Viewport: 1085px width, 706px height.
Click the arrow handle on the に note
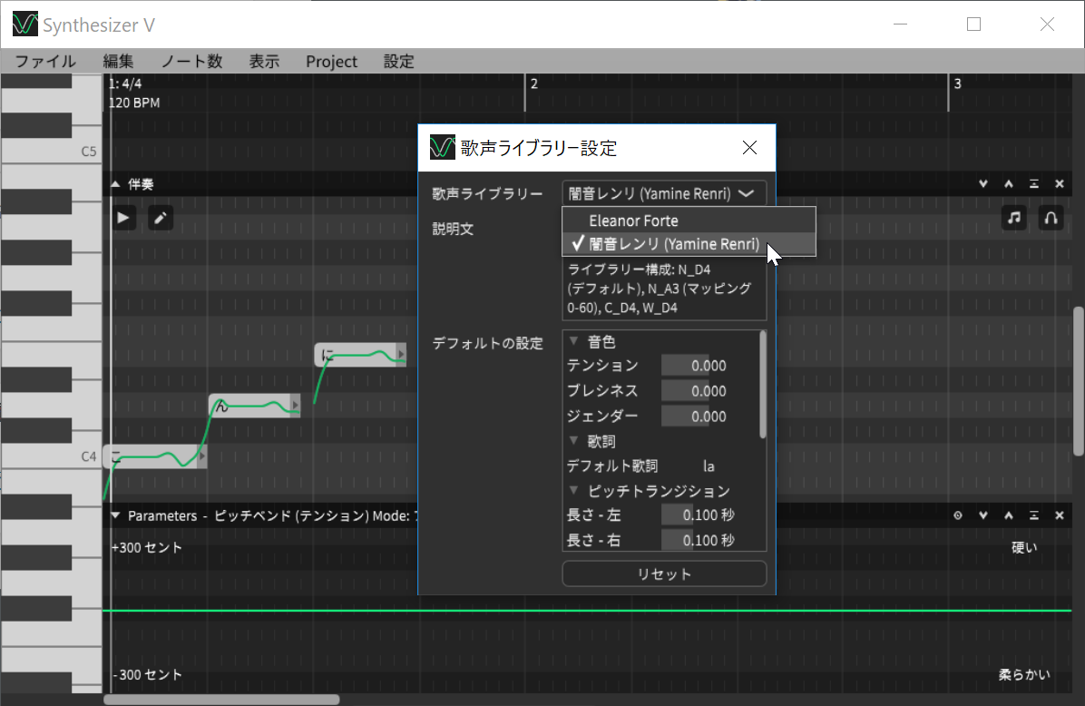[x=401, y=355]
